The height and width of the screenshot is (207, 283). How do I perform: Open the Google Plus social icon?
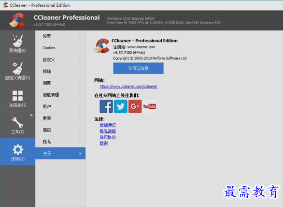click(135, 106)
